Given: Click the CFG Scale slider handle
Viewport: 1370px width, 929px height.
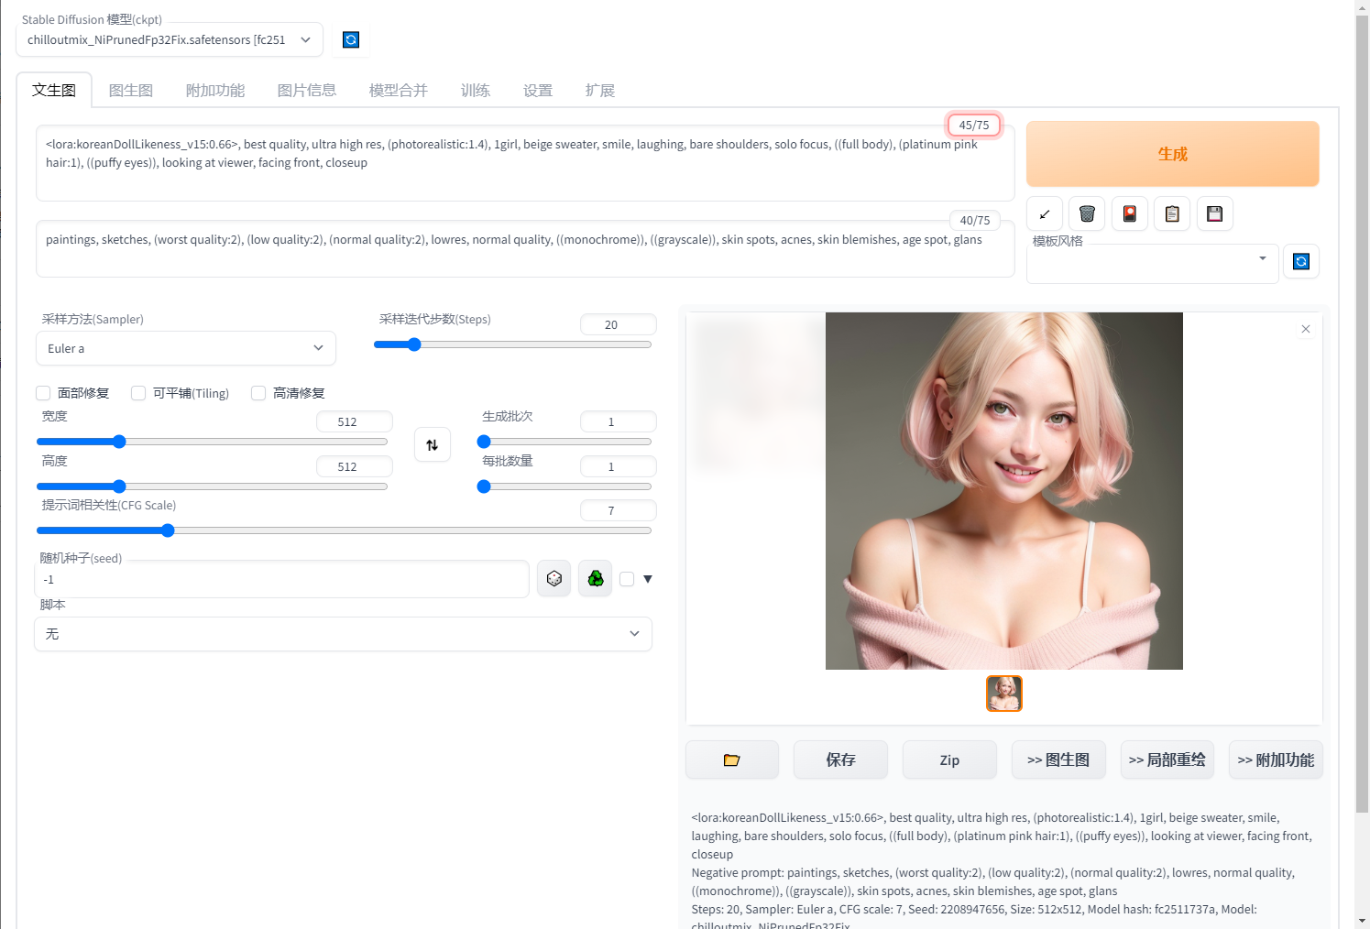Looking at the screenshot, I should [168, 530].
